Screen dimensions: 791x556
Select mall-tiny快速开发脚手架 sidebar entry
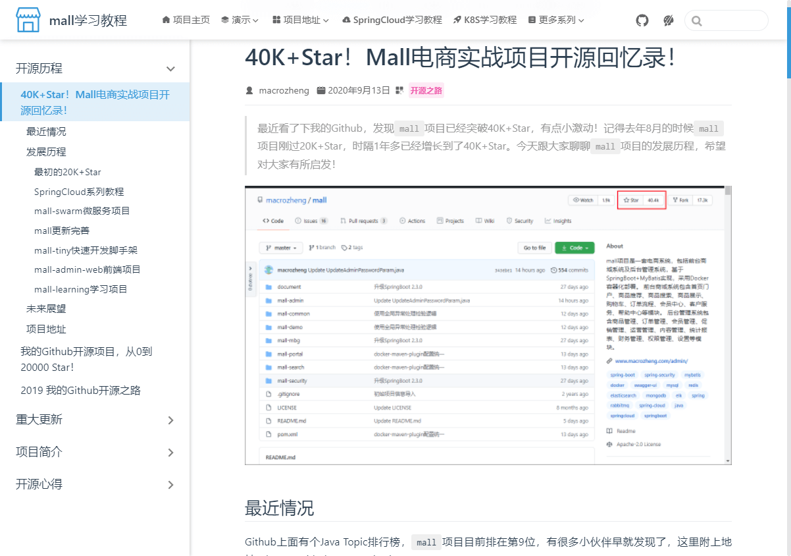(x=86, y=250)
